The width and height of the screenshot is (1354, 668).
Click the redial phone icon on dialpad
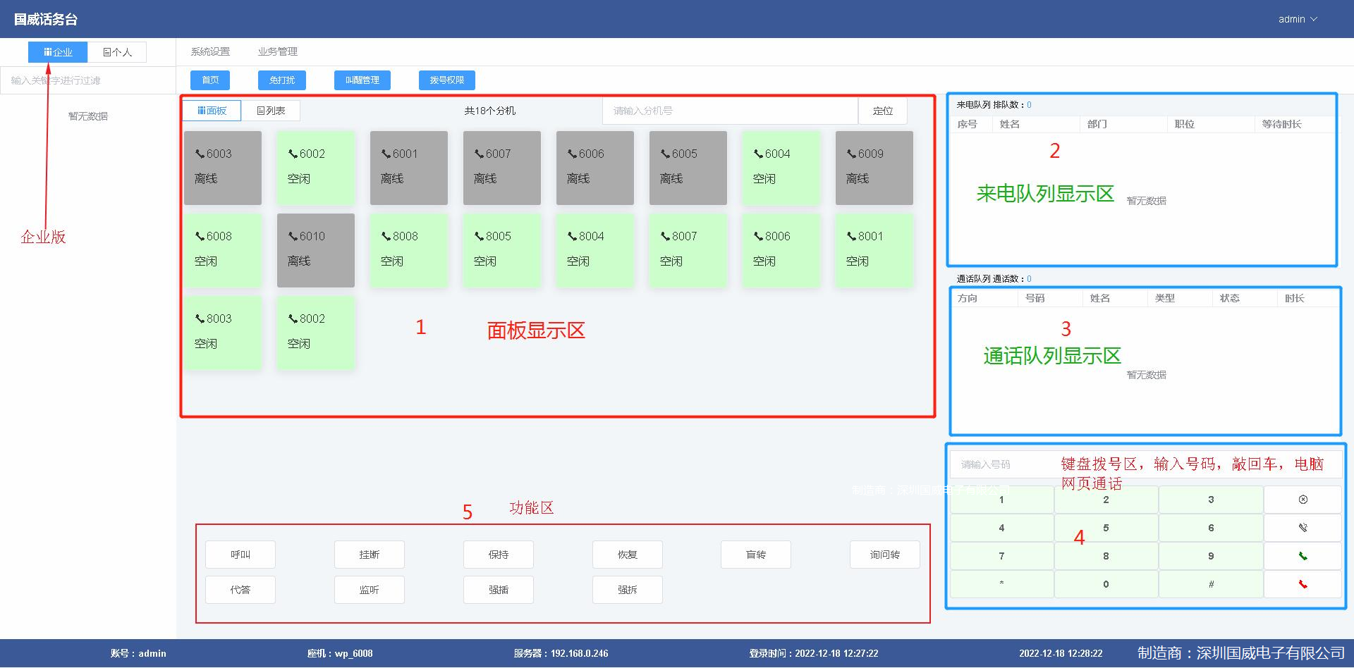pyautogui.click(x=1303, y=527)
